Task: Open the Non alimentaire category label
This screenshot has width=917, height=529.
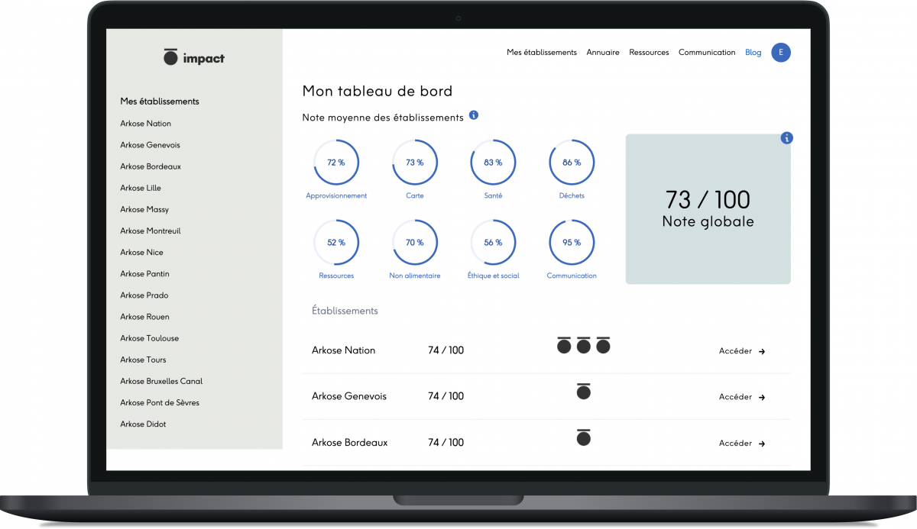Action: (415, 276)
